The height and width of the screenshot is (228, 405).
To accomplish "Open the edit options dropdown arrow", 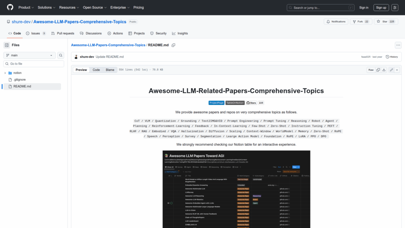I will (x=397, y=70).
